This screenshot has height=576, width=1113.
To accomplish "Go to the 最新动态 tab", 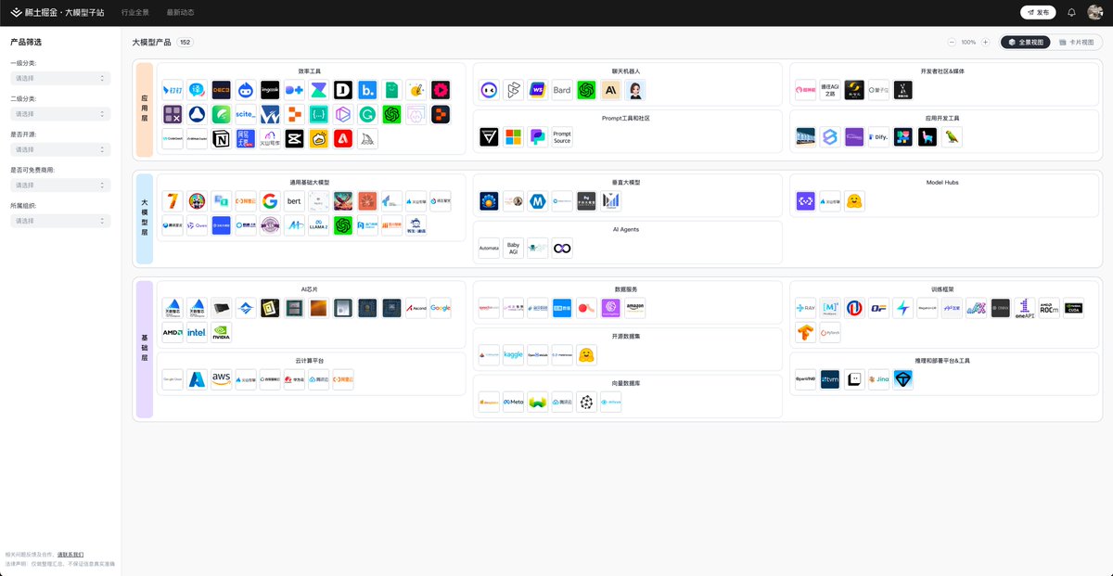I will click(180, 13).
